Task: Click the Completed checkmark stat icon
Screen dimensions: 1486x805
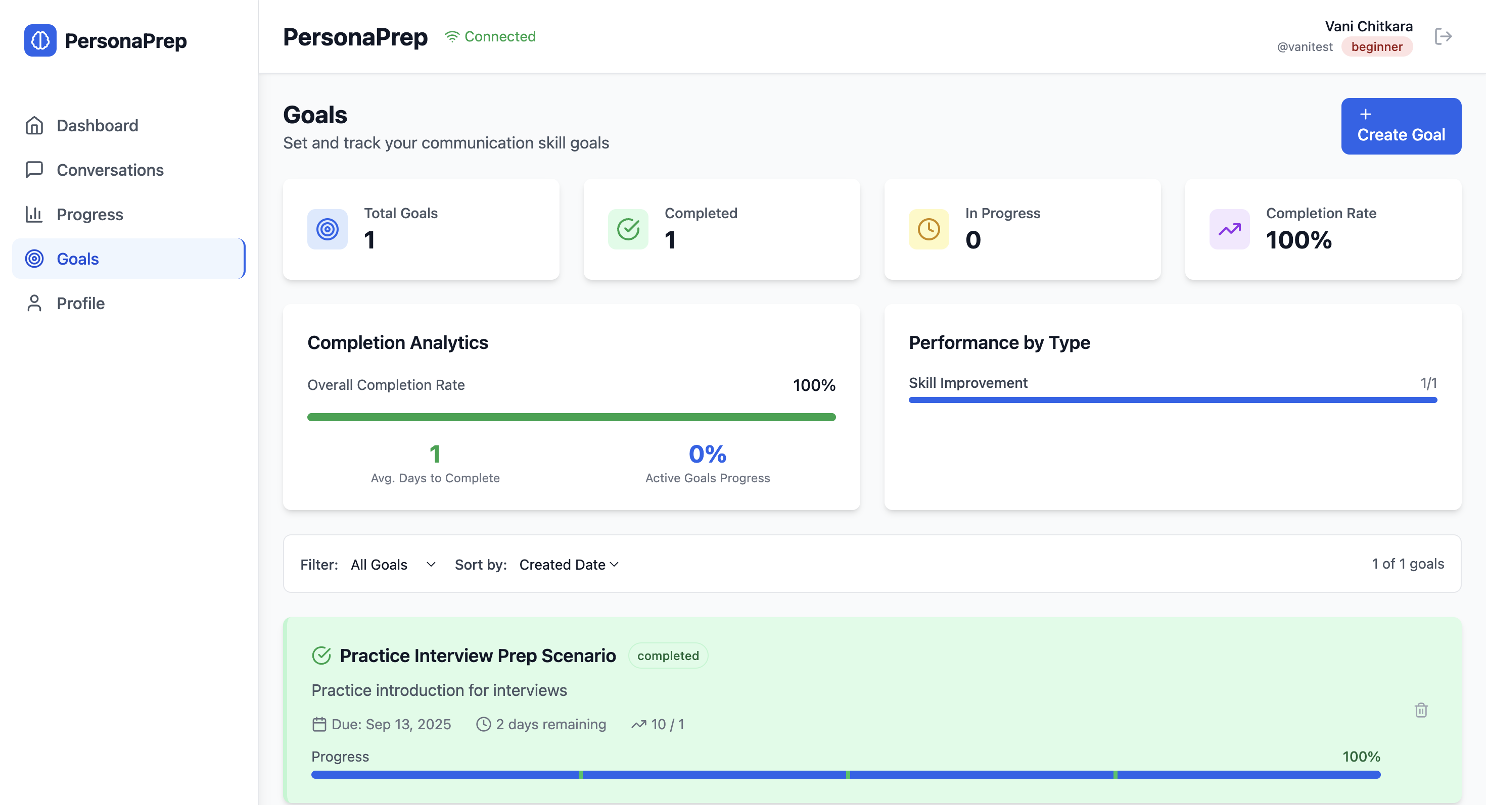Action: [x=628, y=229]
